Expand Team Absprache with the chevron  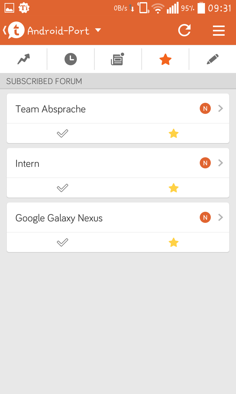(x=220, y=108)
